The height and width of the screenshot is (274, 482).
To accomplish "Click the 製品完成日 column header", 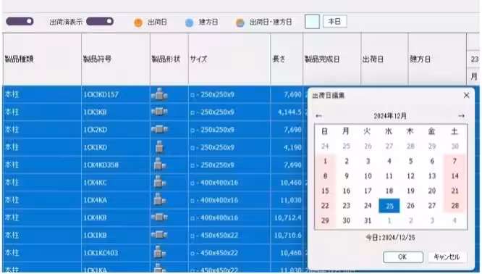I will (331, 59).
